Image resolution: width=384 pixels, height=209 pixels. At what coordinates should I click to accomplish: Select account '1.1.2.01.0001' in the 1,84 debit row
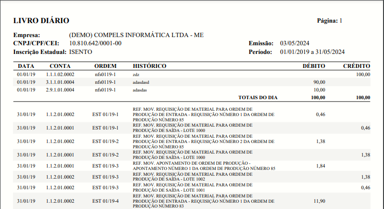click(60, 166)
